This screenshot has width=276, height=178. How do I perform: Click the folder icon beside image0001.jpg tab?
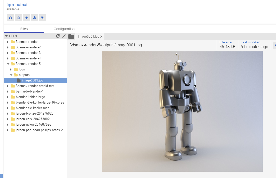(x=71, y=37)
